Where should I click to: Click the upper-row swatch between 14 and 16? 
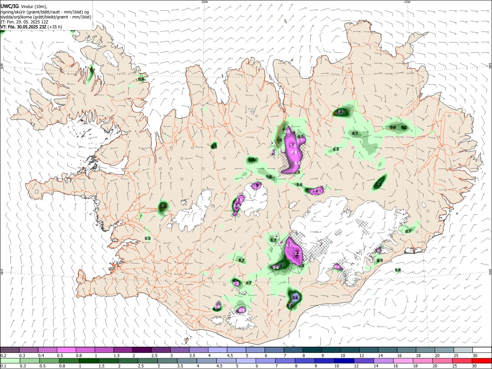pyautogui.click(x=387, y=350)
